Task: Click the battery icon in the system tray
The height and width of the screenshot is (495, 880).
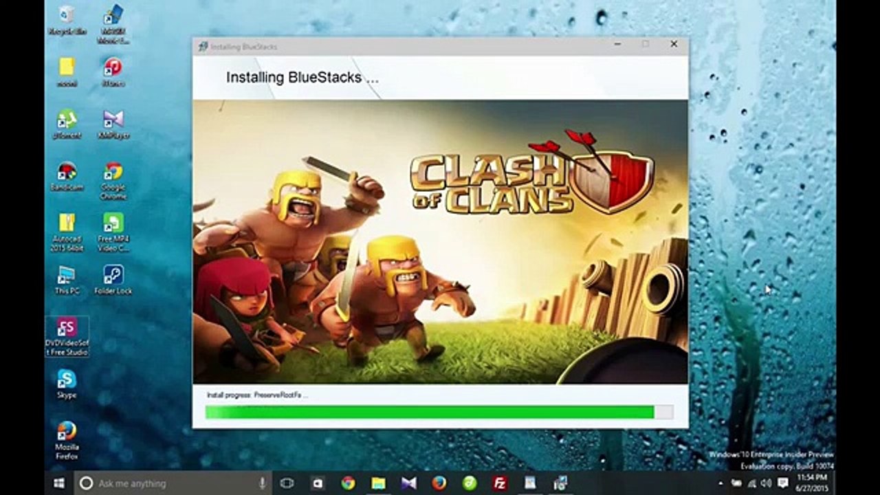Action: [x=736, y=483]
